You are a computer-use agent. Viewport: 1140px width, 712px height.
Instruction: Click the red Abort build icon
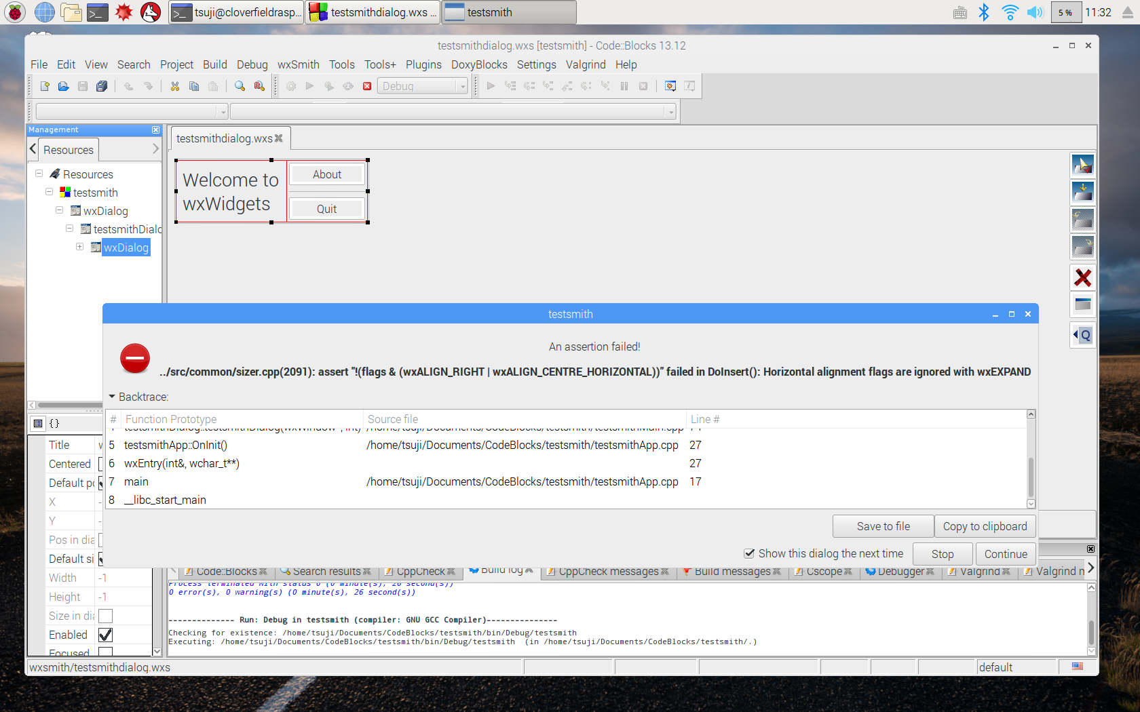[x=367, y=86]
